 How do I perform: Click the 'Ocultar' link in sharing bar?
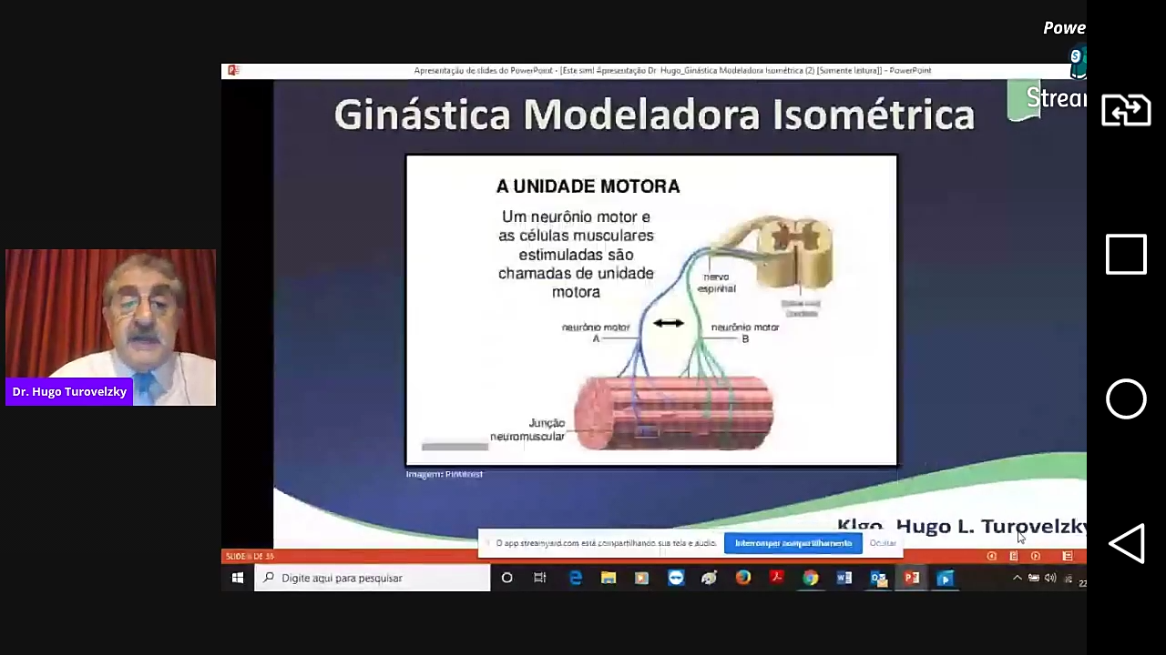(883, 543)
